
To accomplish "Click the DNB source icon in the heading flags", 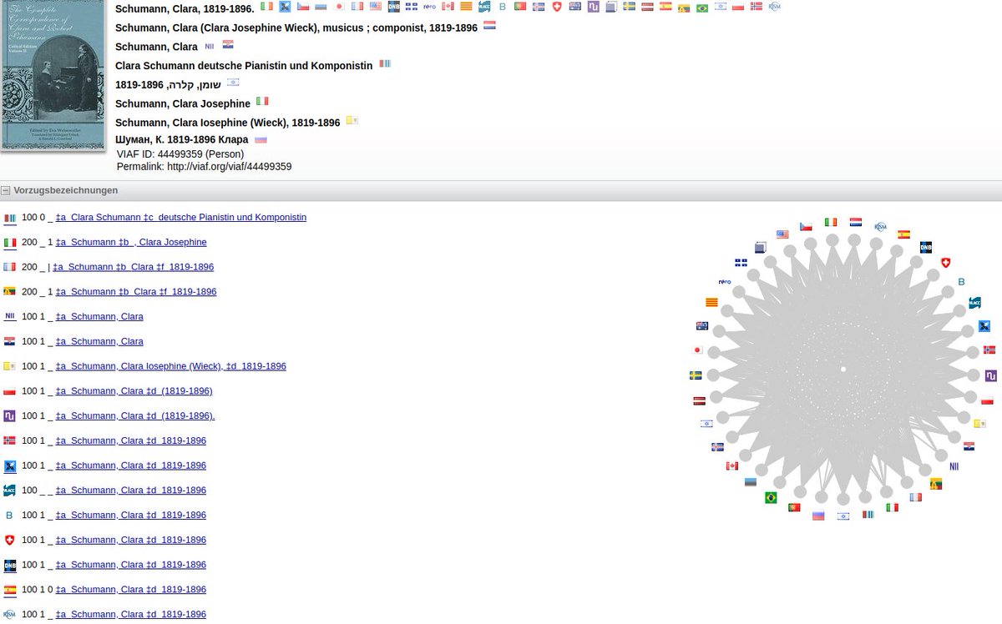I will click(x=393, y=6).
